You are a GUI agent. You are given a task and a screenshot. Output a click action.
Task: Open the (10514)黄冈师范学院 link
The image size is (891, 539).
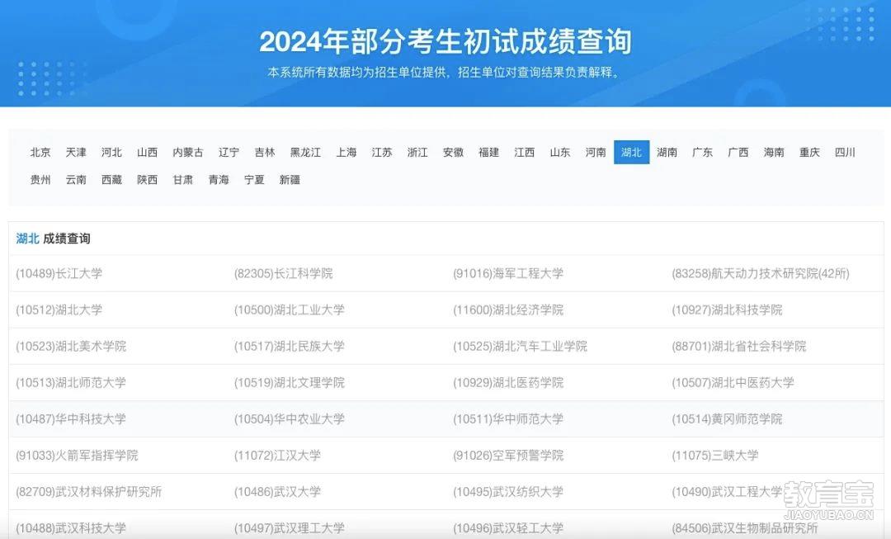pos(727,419)
